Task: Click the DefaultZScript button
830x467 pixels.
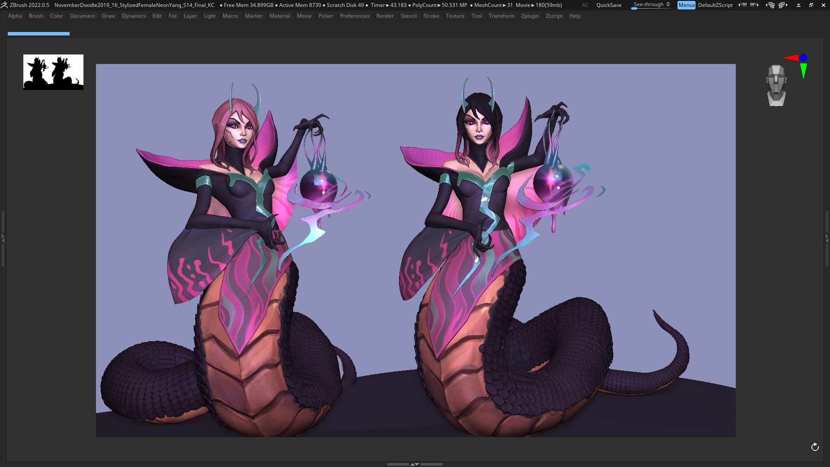Action: click(715, 5)
